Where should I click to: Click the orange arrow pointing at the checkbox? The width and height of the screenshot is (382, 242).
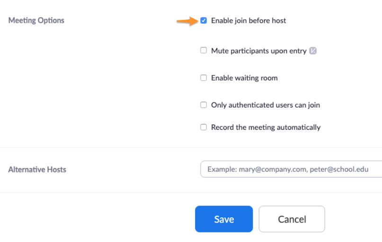tap(186, 21)
